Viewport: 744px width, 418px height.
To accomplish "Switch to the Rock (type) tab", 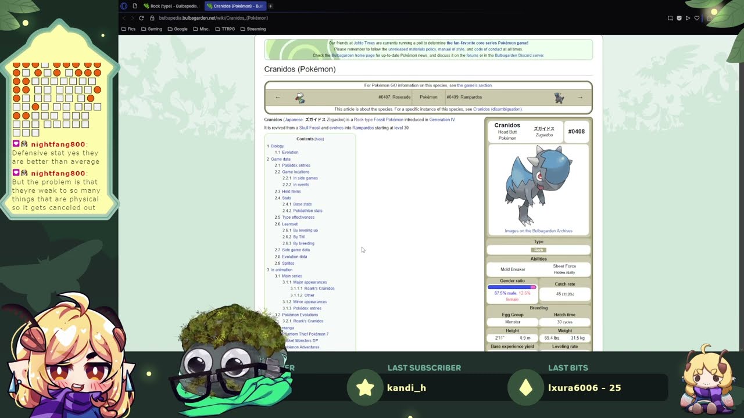I will click(170, 6).
